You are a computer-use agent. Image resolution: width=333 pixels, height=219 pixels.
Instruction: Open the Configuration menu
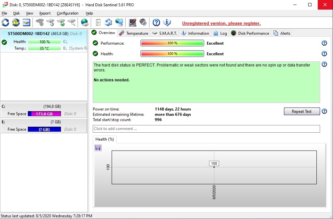[x=67, y=13]
